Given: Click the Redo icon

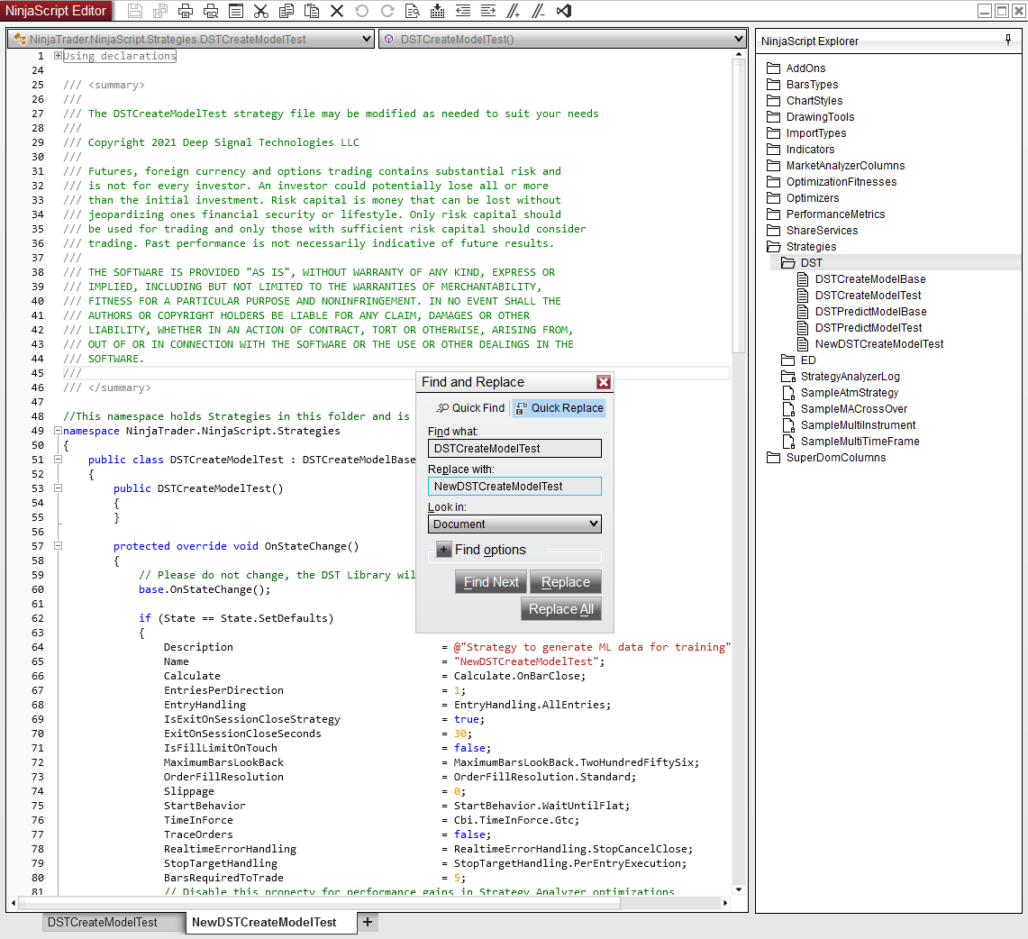Looking at the screenshot, I should (x=387, y=11).
